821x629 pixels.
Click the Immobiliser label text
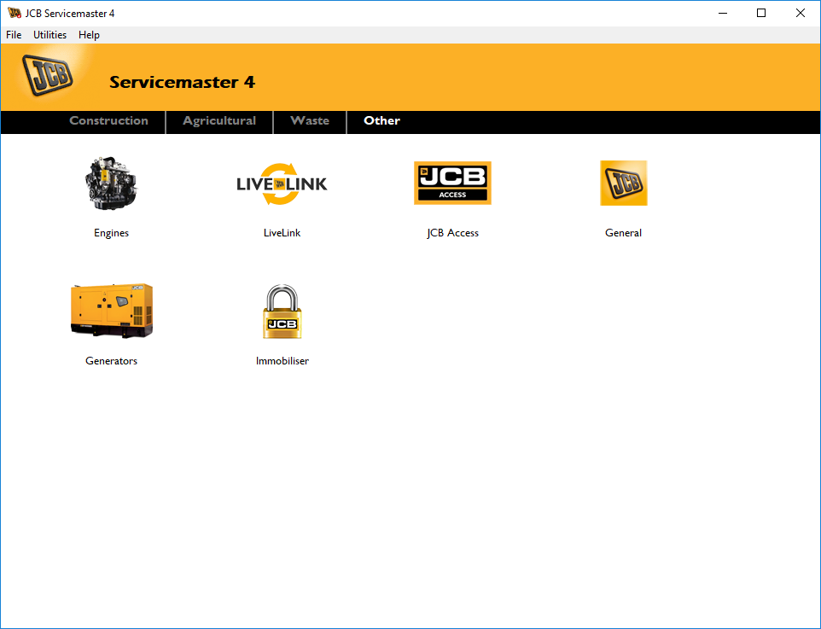click(x=282, y=361)
